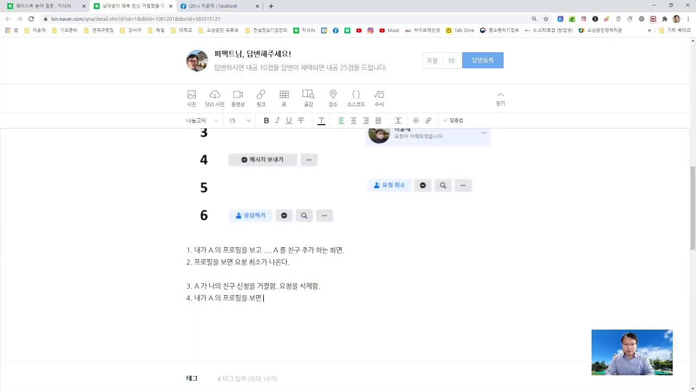
Task: Run the 맞춤법 spell check
Action: [453, 120]
